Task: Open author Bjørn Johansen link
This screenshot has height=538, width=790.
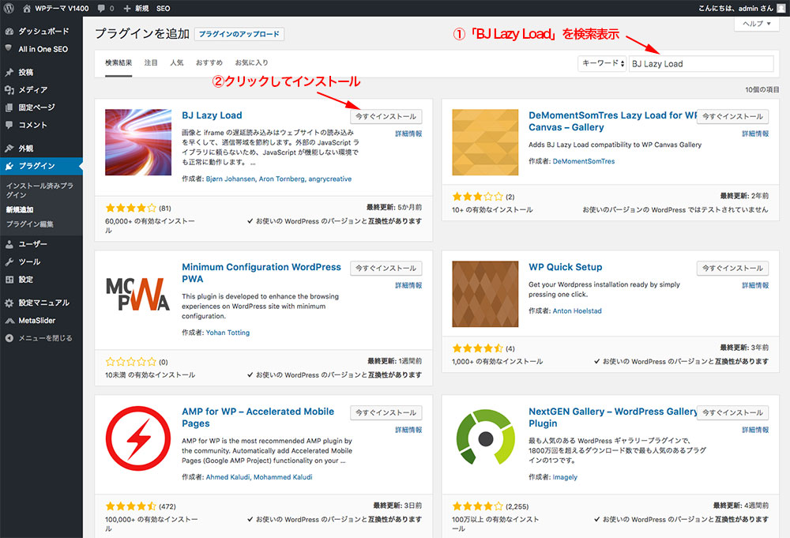Action: point(230,179)
